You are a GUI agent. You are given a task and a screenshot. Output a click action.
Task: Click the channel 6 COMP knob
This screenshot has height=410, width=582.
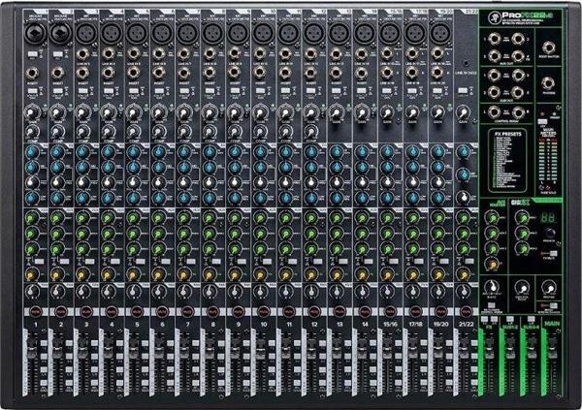pos(159,132)
